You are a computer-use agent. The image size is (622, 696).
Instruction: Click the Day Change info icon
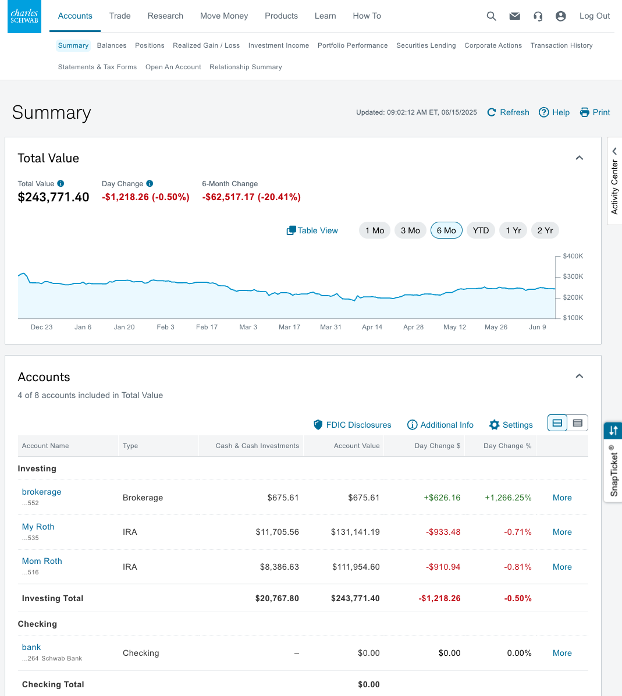coord(150,183)
